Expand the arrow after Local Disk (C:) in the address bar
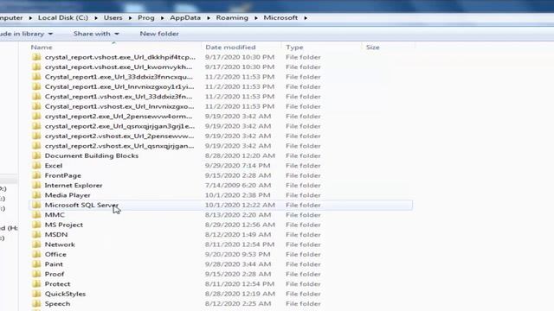The image size is (554, 311). tap(96, 17)
